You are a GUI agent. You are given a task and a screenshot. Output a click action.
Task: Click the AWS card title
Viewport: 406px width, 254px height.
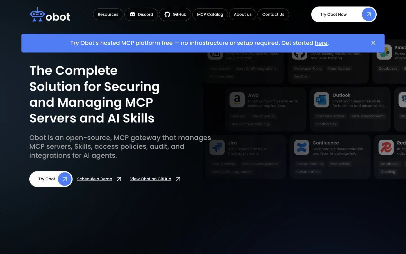tap(253, 95)
